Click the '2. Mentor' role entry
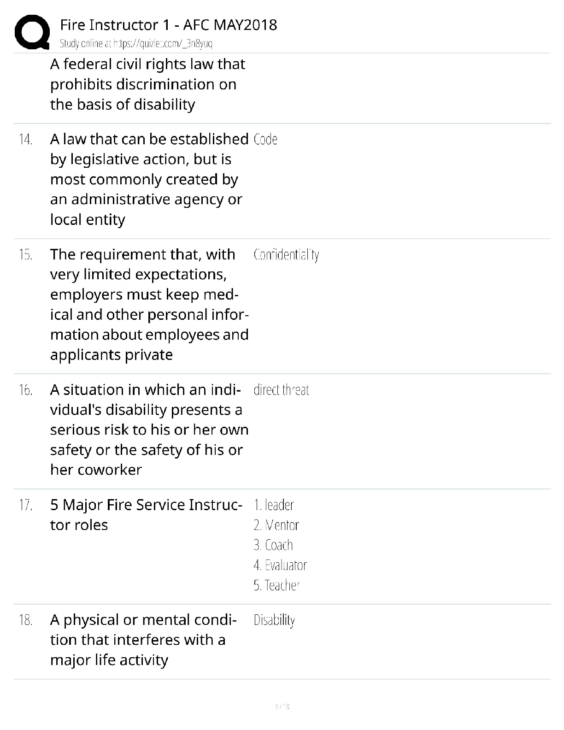Viewport: 564px width, 730px height. pyautogui.click(x=276, y=525)
